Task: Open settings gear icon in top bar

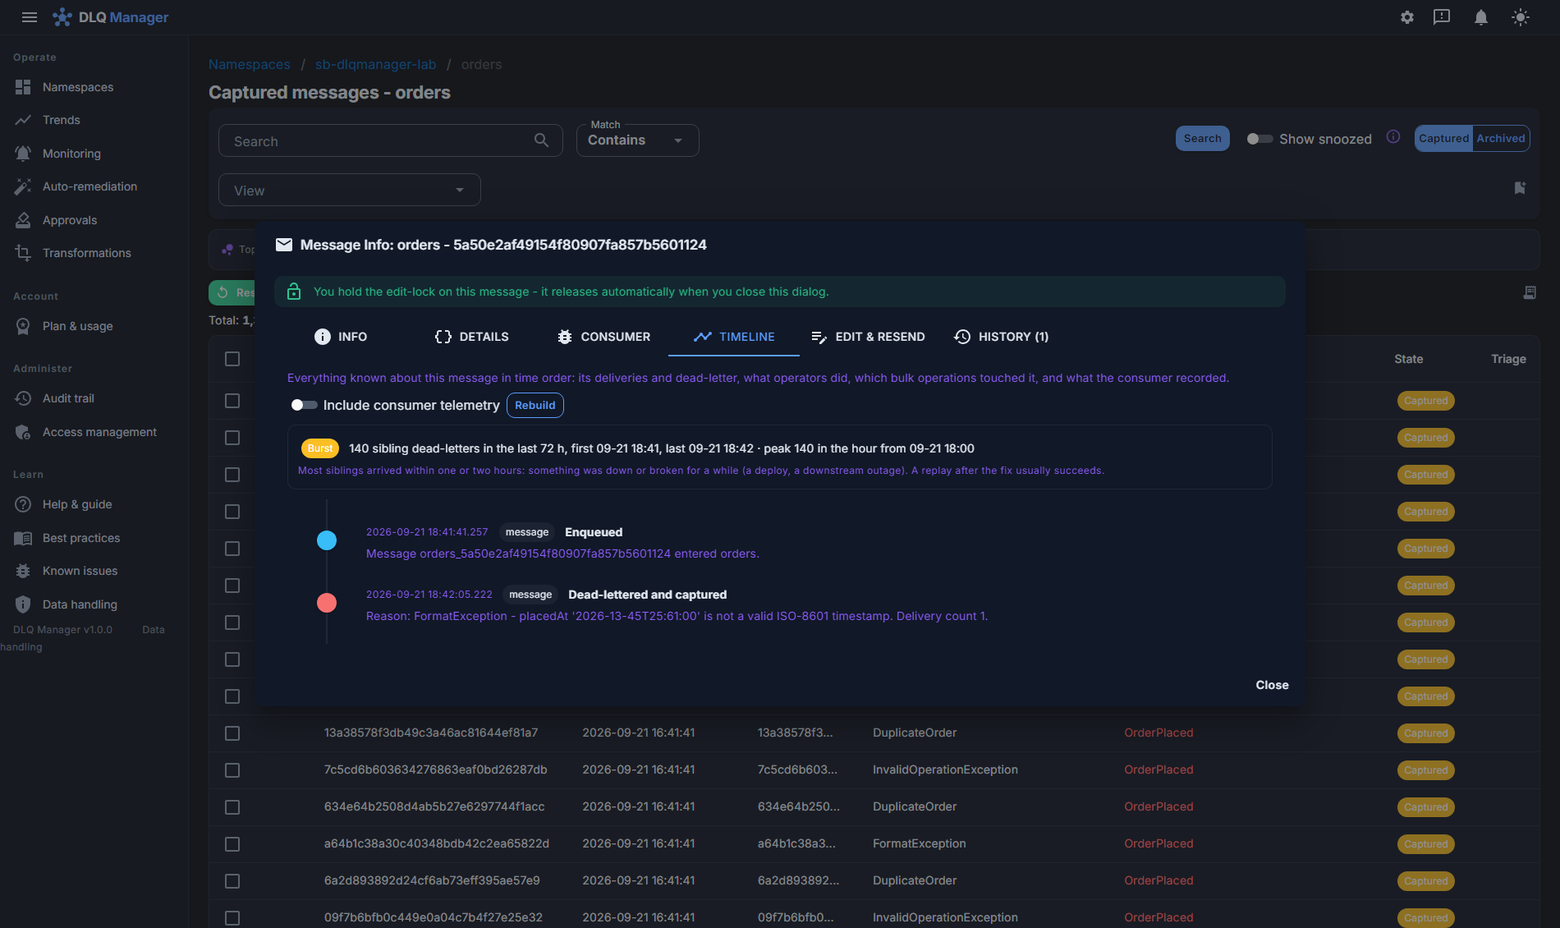Action: 1407,17
